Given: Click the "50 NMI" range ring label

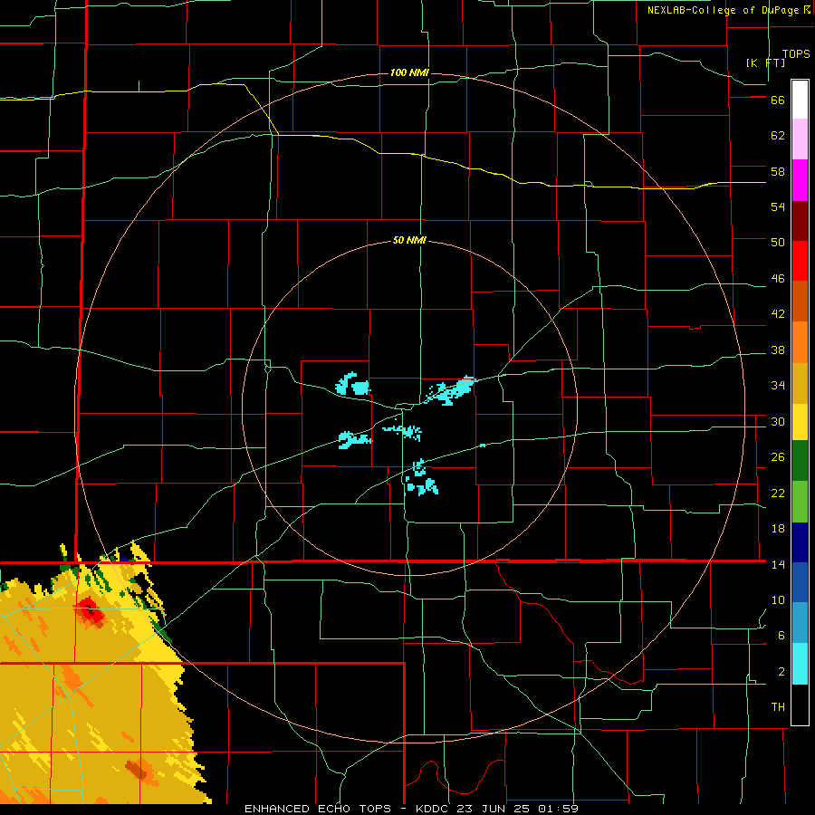Looking at the screenshot, I should click(x=409, y=240).
